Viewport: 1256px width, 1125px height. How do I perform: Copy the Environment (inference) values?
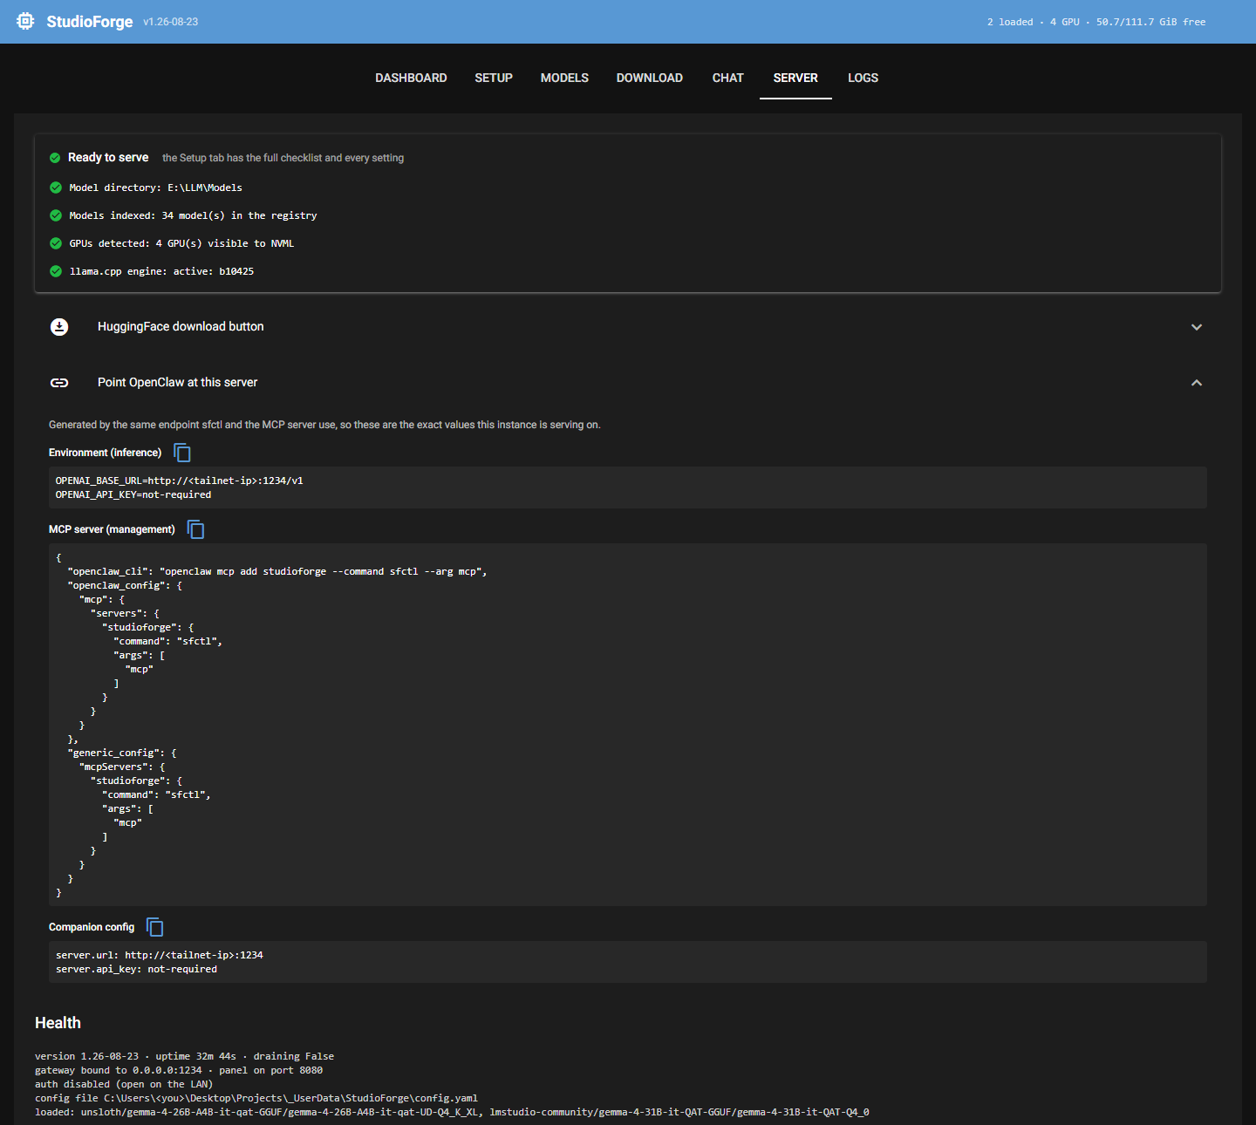pos(182,453)
